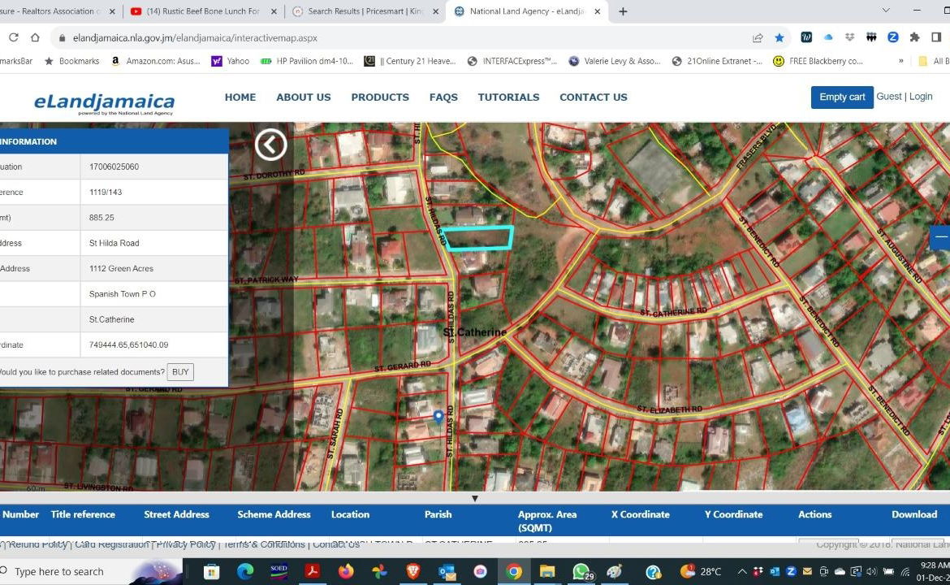Open Microsoft Edge from the taskbar

point(244,571)
